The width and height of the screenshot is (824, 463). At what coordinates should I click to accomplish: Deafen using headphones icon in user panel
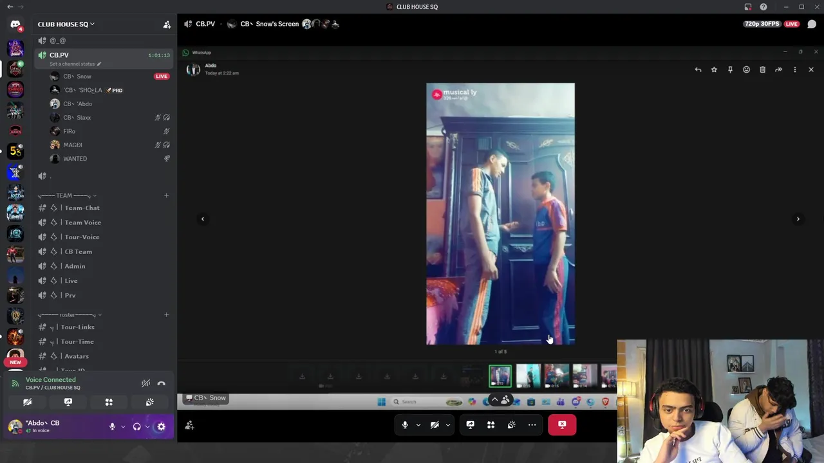click(x=136, y=426)
